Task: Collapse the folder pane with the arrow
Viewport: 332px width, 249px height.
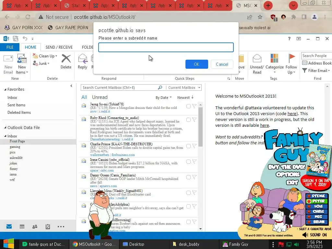Action: click(71, 86)
